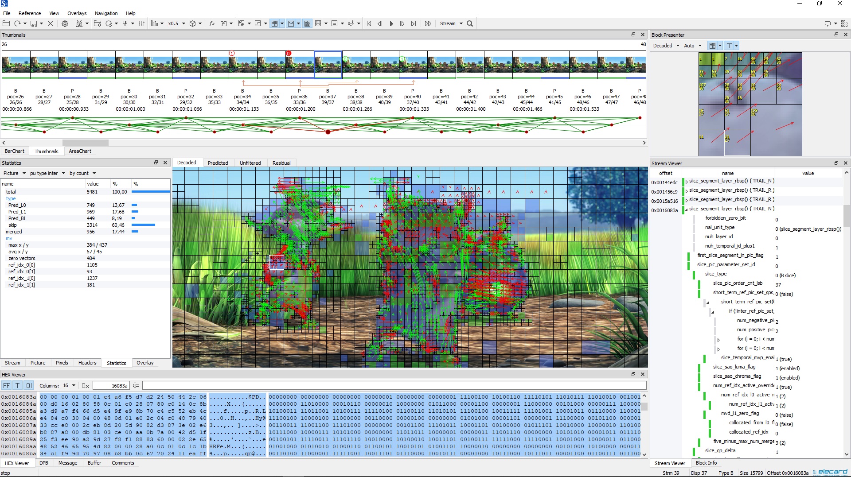Click the search magnifier icon in toolbar
The width and height of the screenshot is (851, 477).
pyautogui.click(x=470, y=24)
